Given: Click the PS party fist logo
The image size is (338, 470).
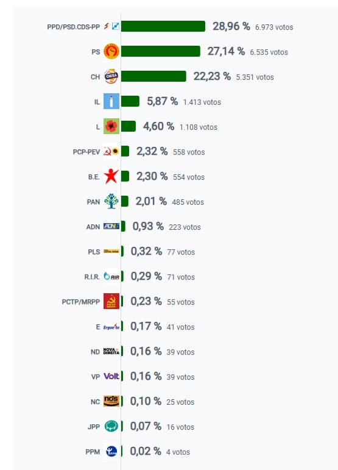Looking at the screenshot, I should click(x=111, y=51).
